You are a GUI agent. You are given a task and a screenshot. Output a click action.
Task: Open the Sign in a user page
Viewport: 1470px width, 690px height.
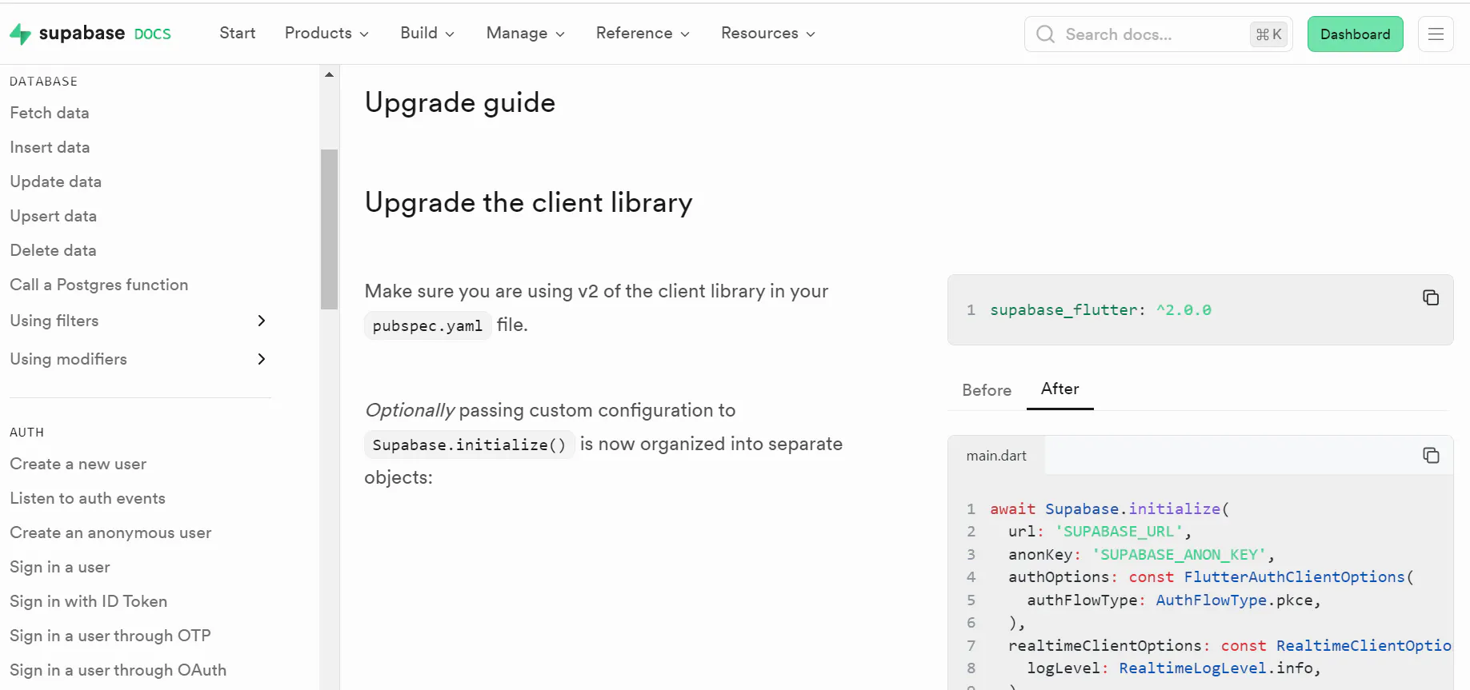pos(60,567)
